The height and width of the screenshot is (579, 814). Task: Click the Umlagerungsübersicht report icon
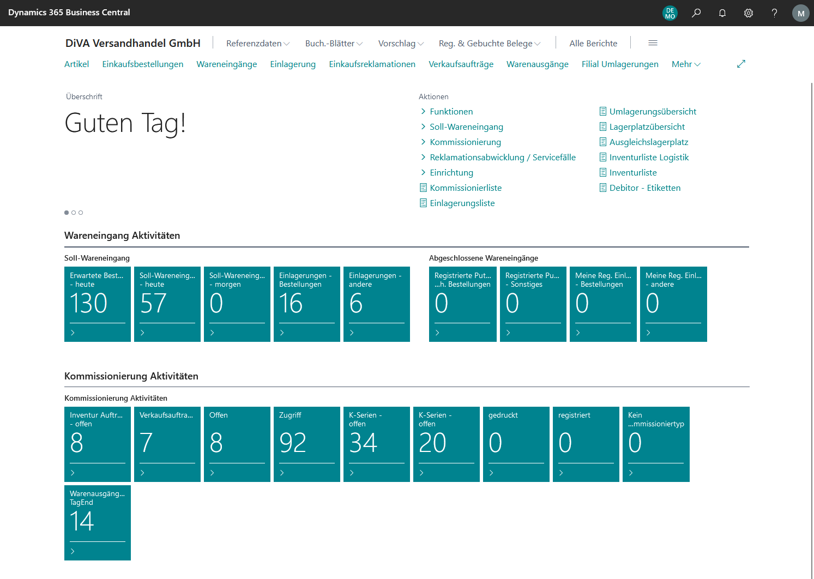point(602,111)
